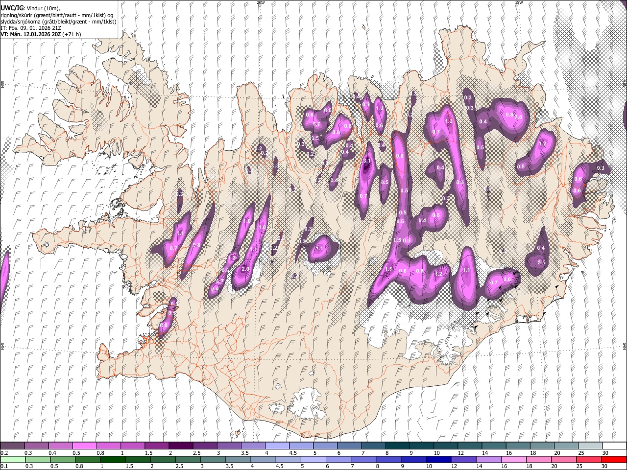
Task: Click the slate blue 6 swatch in snow legend
Action: coord(349,446)
